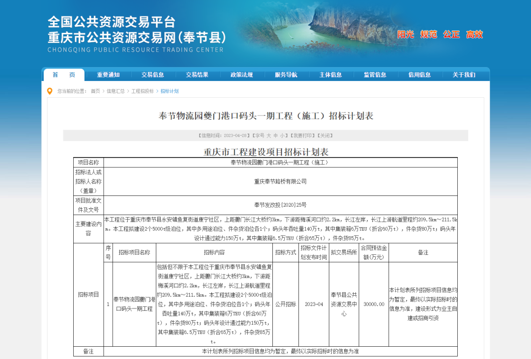Click the orange location pin icon
The height and width of the screenshot is (359, 531).
[x=50, y=91]
